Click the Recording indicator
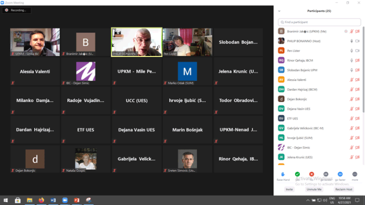The image size is (365, 205). tap(17, 10)
